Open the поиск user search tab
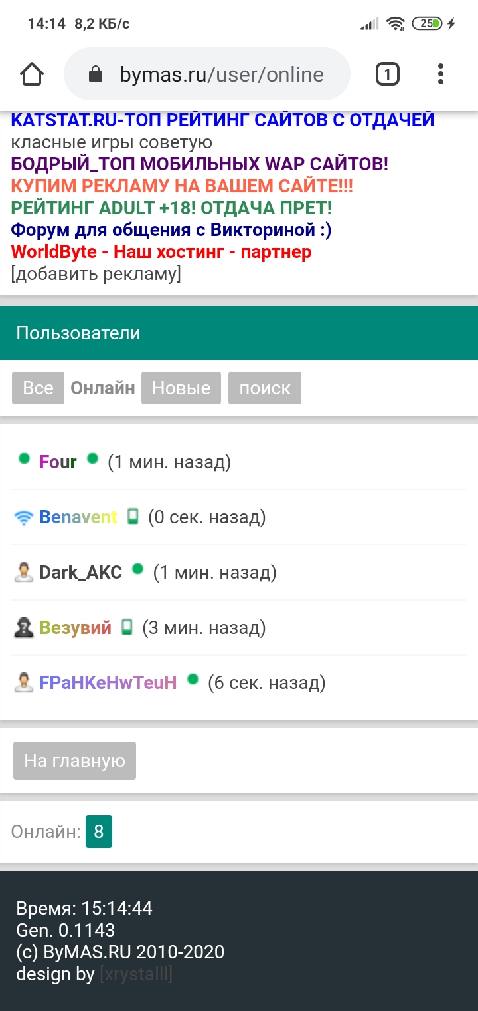The width and height of the screenshot is (478, 1011). pos(265,388)
